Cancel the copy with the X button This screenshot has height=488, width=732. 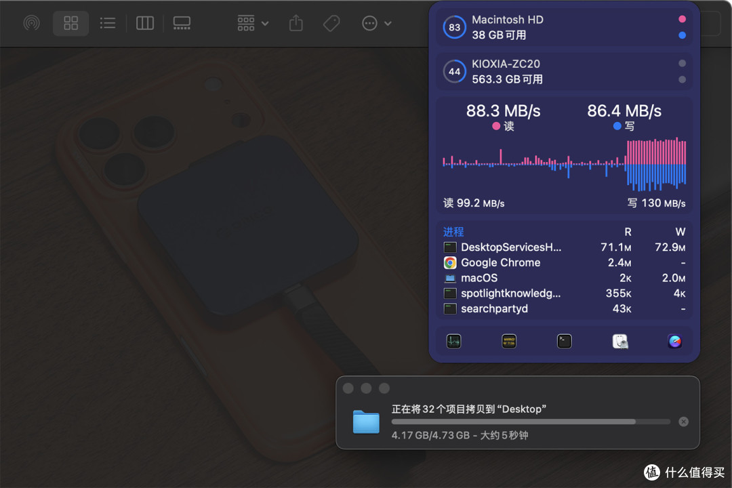pos(683,422)
